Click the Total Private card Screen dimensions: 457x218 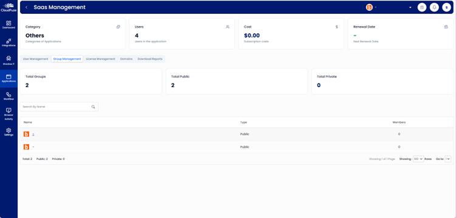tap(382, 81)
